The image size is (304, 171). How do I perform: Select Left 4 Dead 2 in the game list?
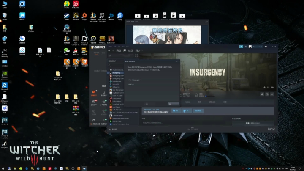[x=117, y=110]
